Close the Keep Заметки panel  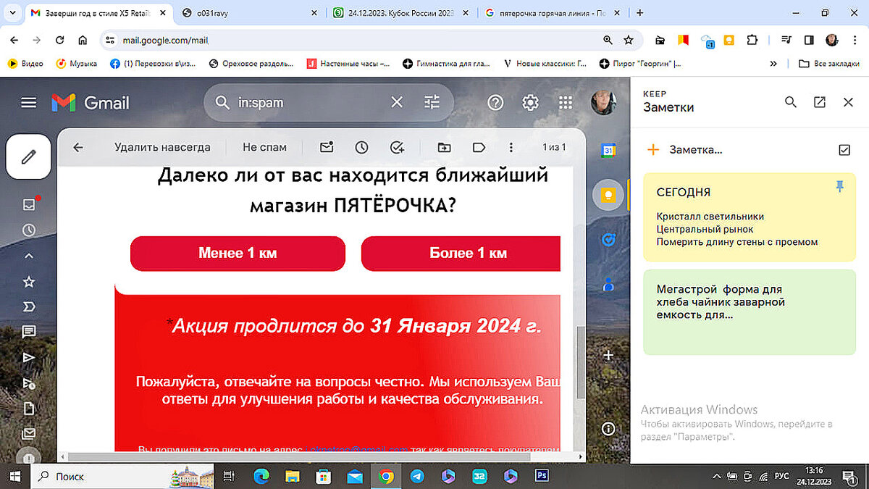pyautogui.click(x=849, y=102)
